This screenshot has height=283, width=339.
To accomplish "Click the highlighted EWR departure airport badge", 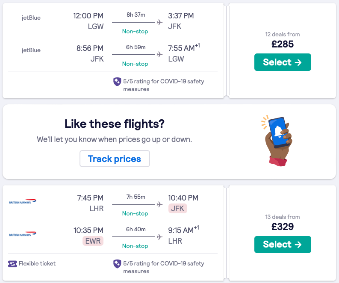I will [93, 241].
